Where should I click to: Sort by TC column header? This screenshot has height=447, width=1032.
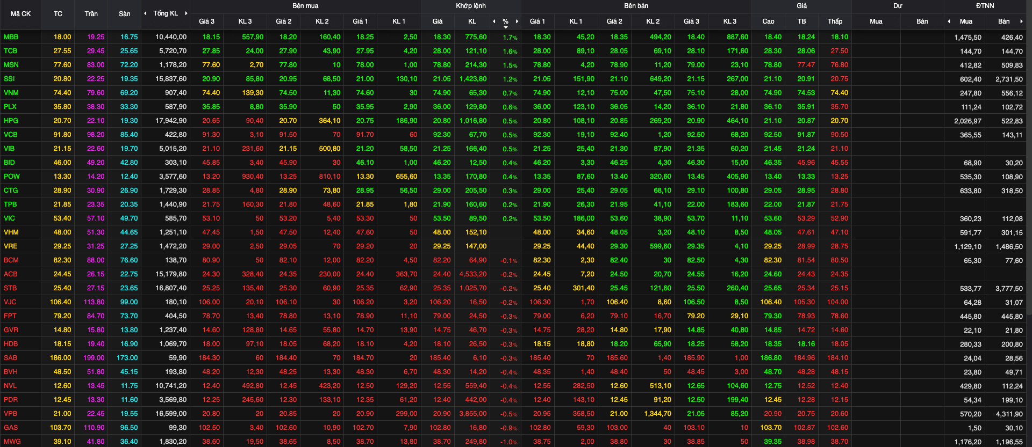[x=58, y=14]
